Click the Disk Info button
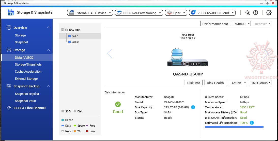Screen dimensions: 278x141 194,83
